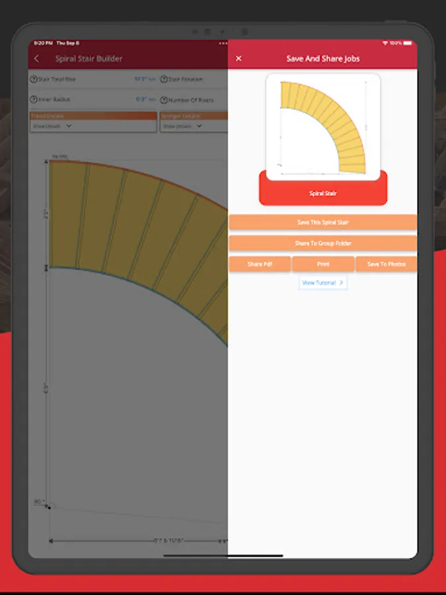
Task: Open help for Stair Total Rise
Action: pyautogui.click(x=34, y=79)
